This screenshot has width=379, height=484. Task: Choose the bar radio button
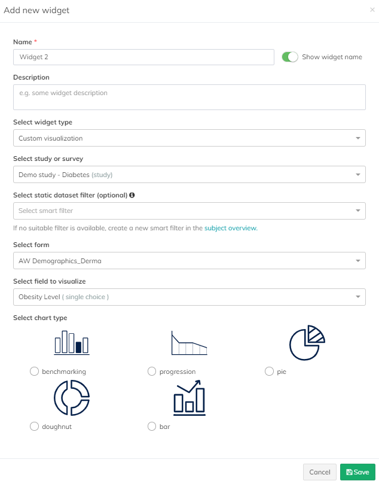(x=152, y=427)
